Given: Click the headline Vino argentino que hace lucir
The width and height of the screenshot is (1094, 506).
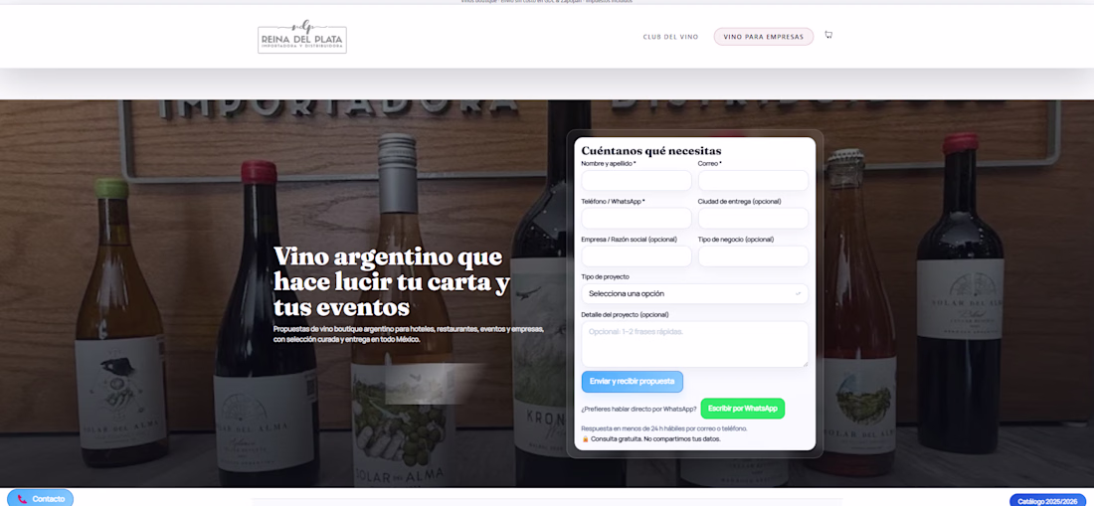Looking at the screenshot, I should click(x=392, y=281).
